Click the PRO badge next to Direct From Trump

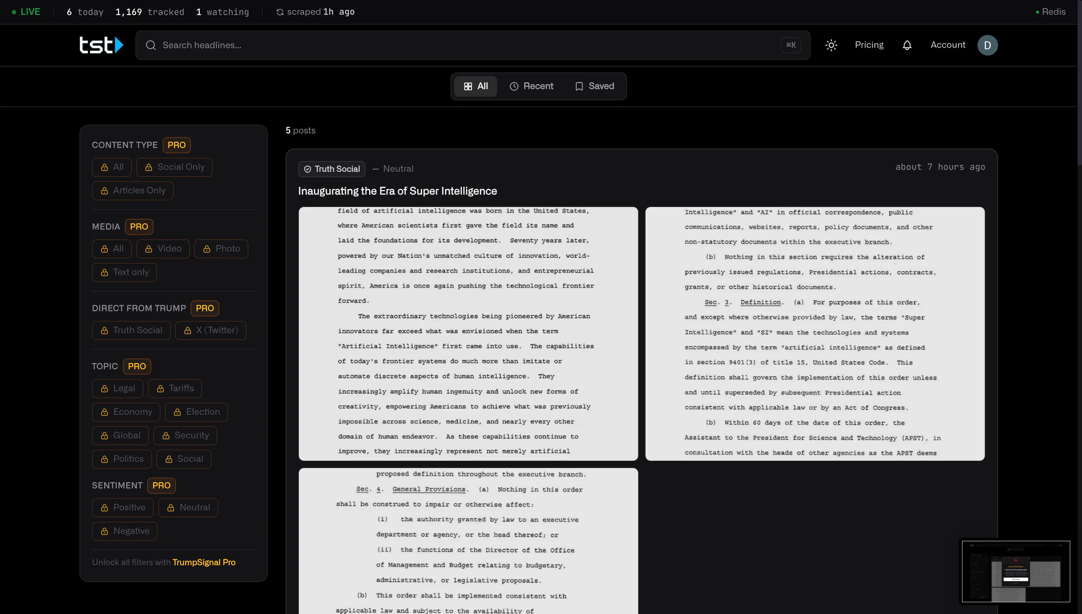pyautogui.click(x=205, y=308)
